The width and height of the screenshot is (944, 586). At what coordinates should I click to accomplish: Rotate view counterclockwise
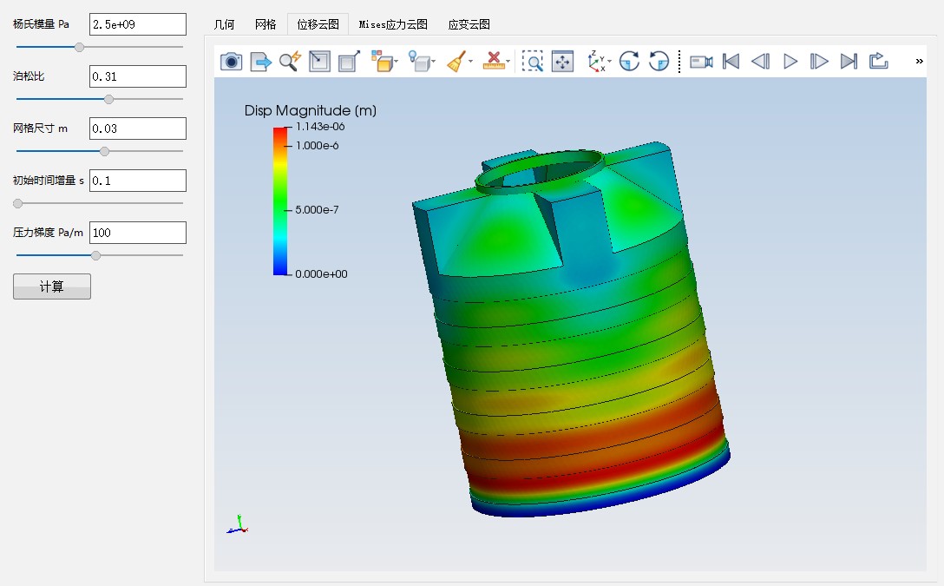point(659,62)
